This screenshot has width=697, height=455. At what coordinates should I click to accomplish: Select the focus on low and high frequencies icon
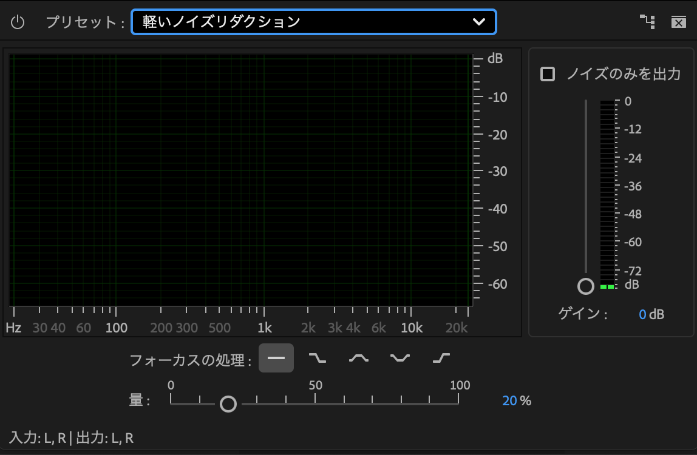click(x=399, y=358)
